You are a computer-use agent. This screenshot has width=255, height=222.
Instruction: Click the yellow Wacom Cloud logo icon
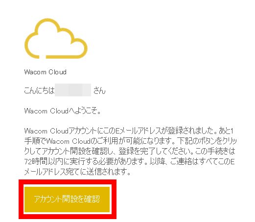coord(56,39)
